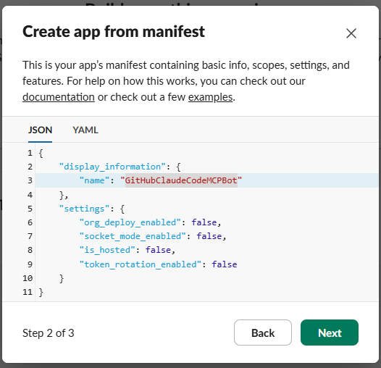
Task: Click the "token_rotation_enabled" key
Action: point(141,264)
